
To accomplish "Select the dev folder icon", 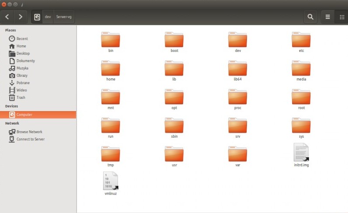I will tap(238, 40).
